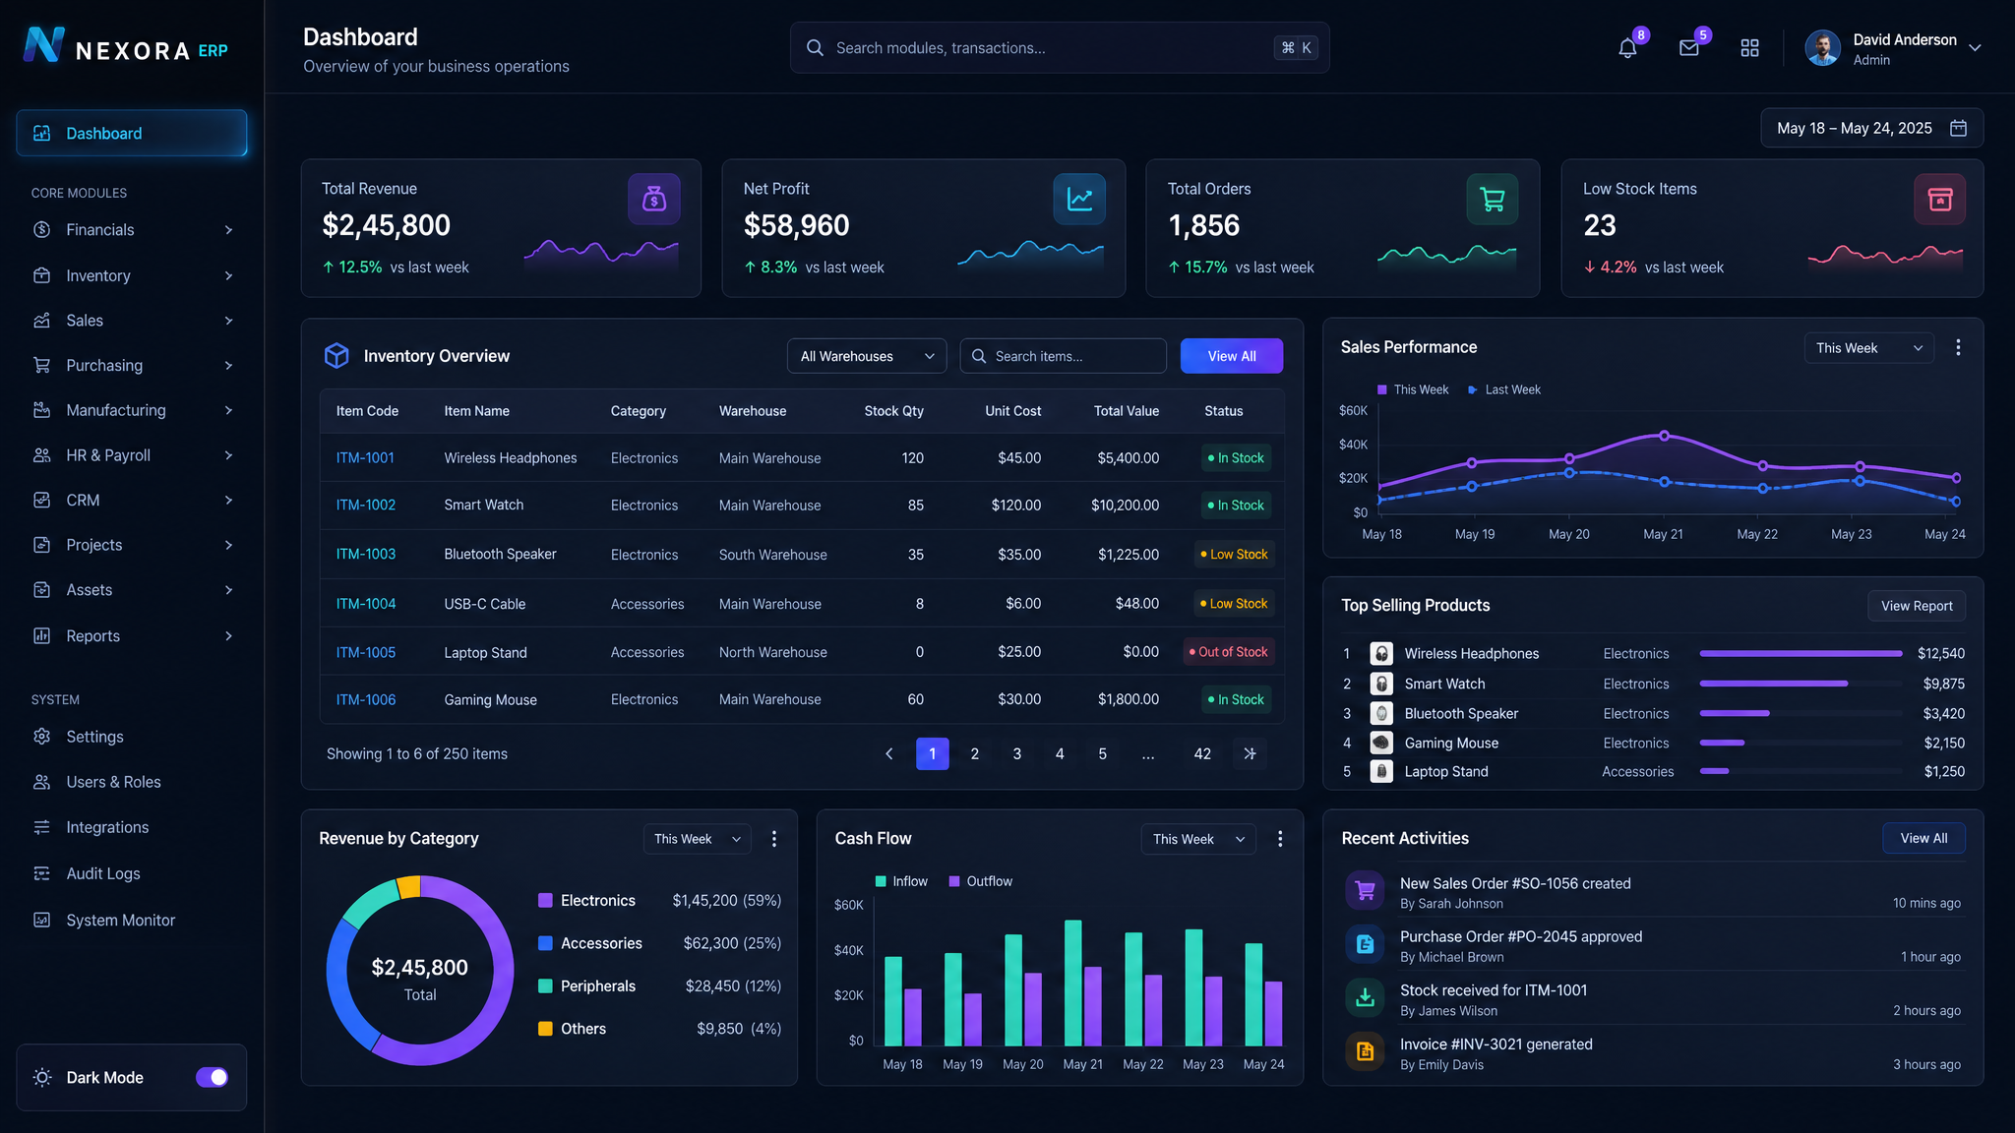
Task: Click the sun icon beside Dark Mode
Action: point(42,1078)
